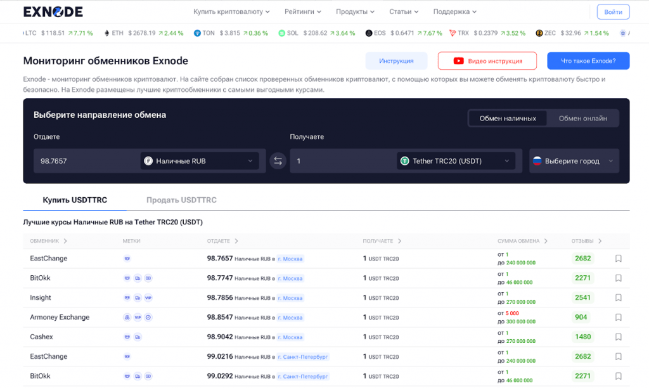Click the TON ticker icon
The image size is (649, 388).
tap(197, 33)
